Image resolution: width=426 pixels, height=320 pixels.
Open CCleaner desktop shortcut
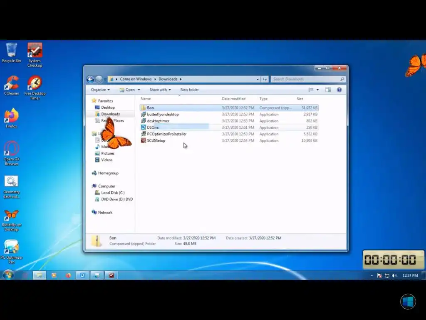tap(11, 85)
